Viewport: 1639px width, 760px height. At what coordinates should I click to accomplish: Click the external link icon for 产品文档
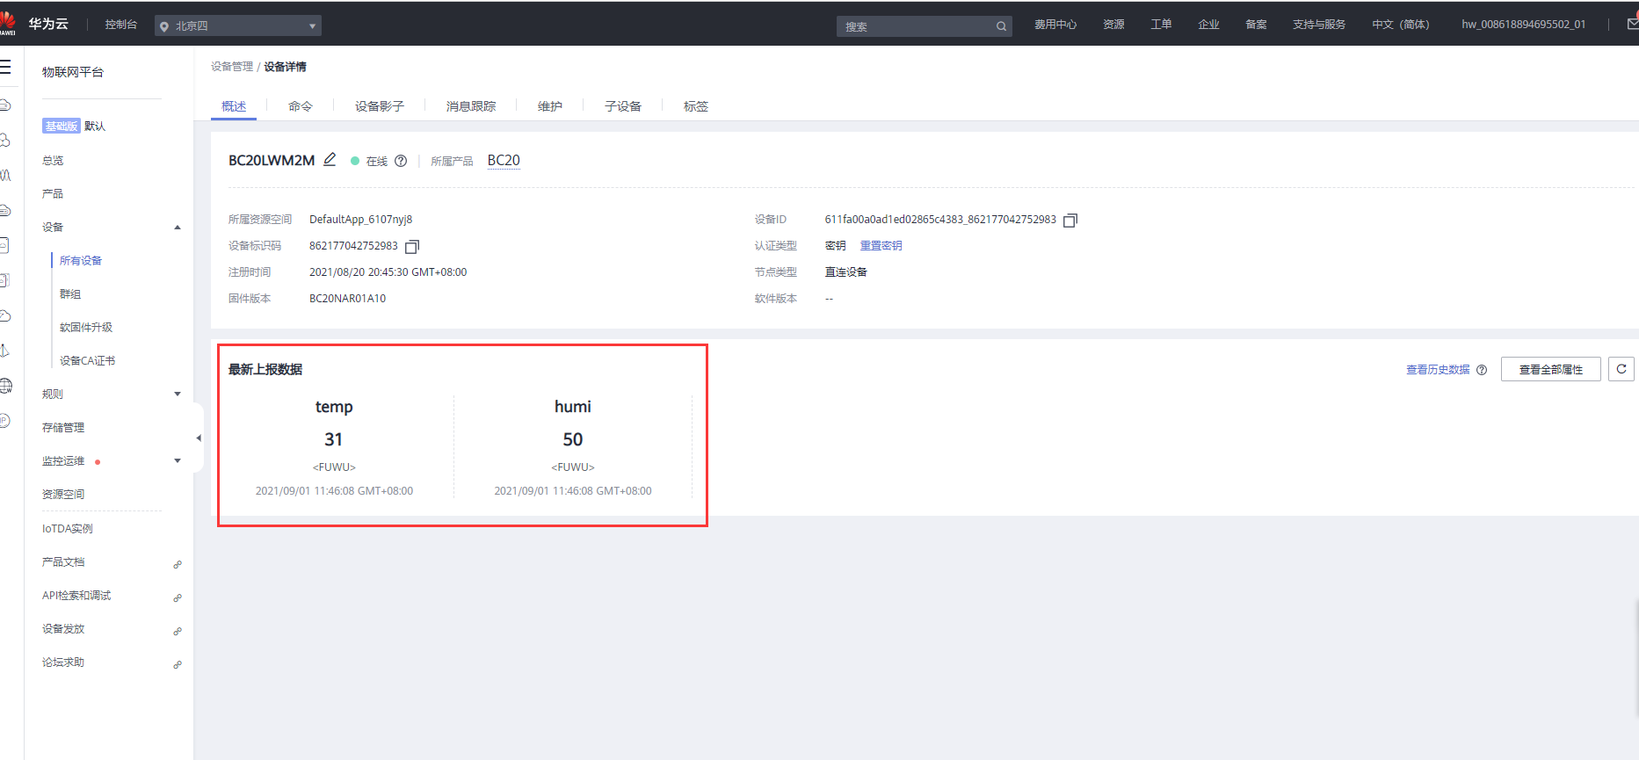point(178,564)
